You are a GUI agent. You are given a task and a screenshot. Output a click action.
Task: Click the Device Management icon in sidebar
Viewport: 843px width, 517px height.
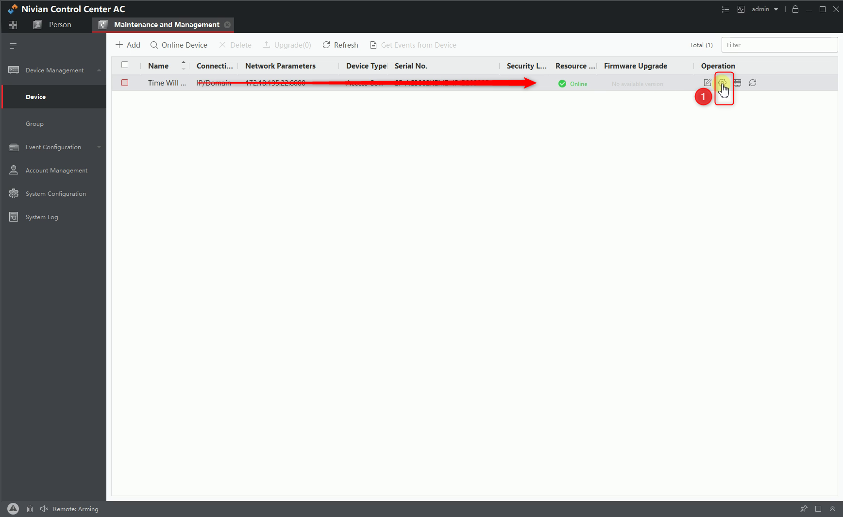pyautogui.click(x=14, y=70)
